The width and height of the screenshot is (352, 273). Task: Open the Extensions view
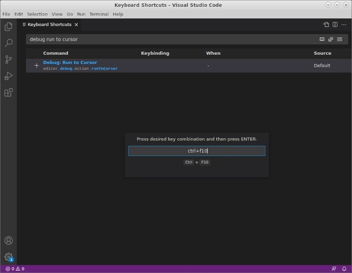tap(9, 92)
